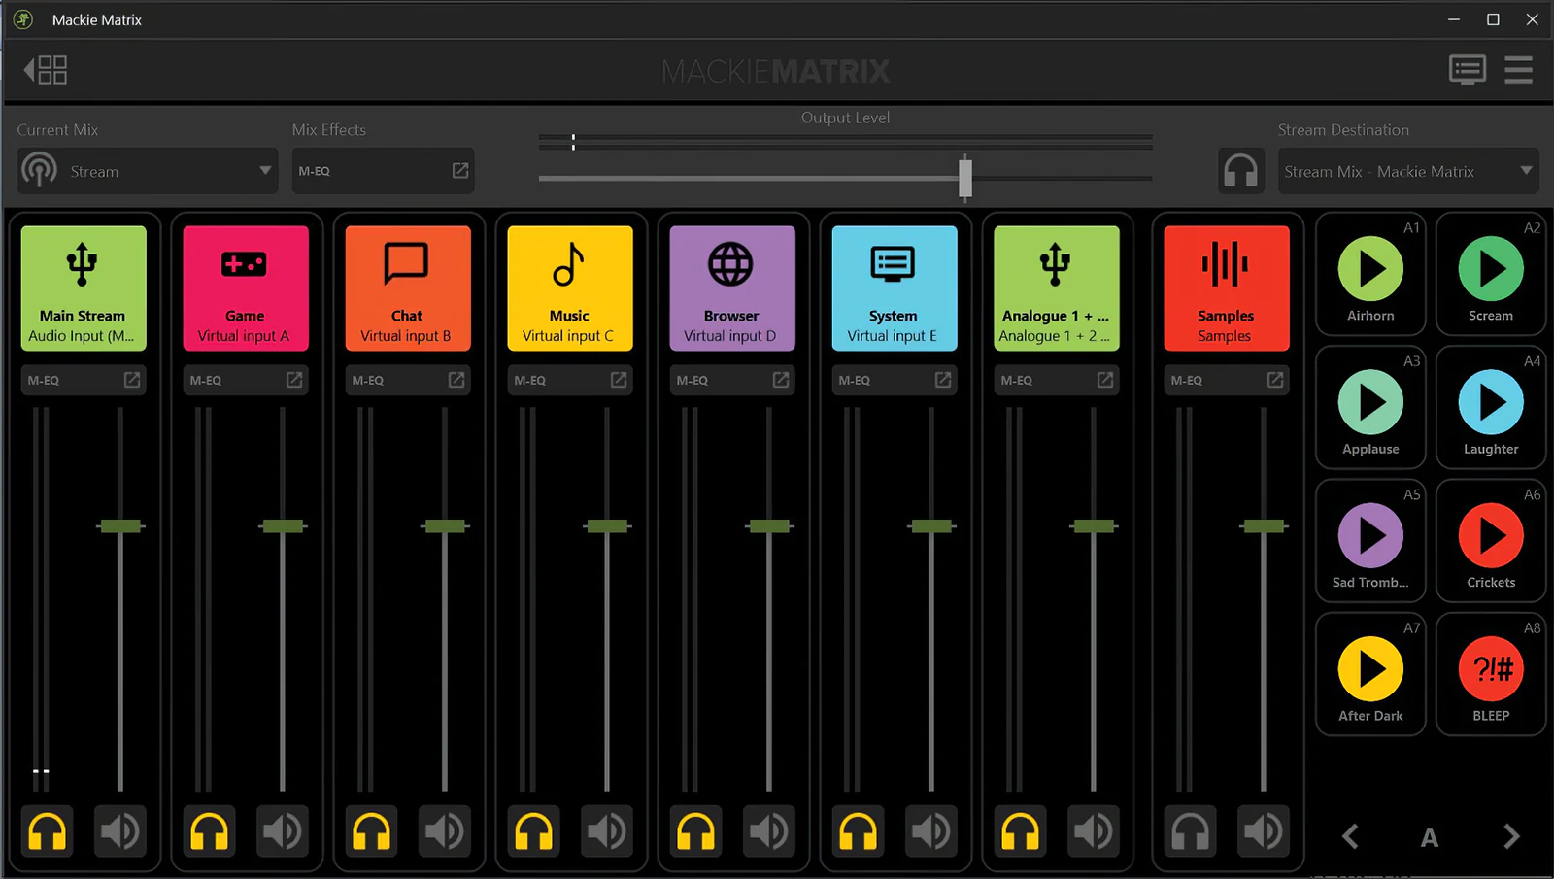
Task: Click the Game channel volume fader
Action: click(283, 526)
